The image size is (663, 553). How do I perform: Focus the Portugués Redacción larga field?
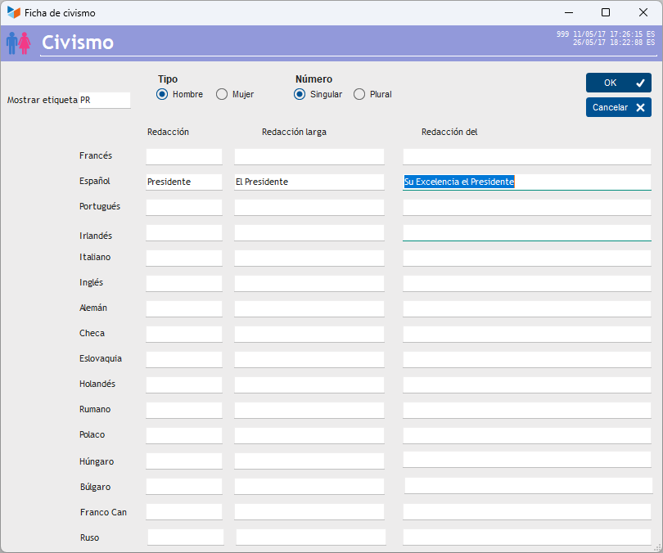[309, 207]
